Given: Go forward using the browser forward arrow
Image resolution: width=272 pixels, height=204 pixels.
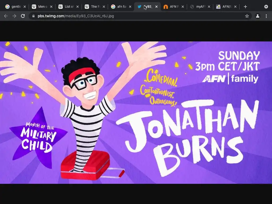Looking at the screenshot, I should click(x=14, y=16).
